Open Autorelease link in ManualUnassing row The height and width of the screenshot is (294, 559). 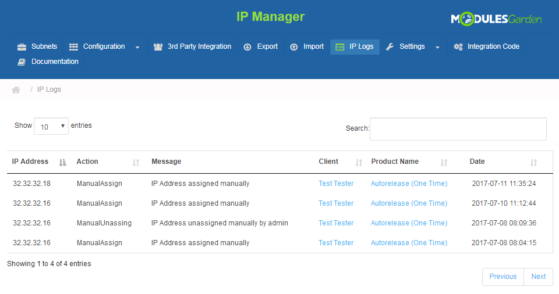coord(409,223)
